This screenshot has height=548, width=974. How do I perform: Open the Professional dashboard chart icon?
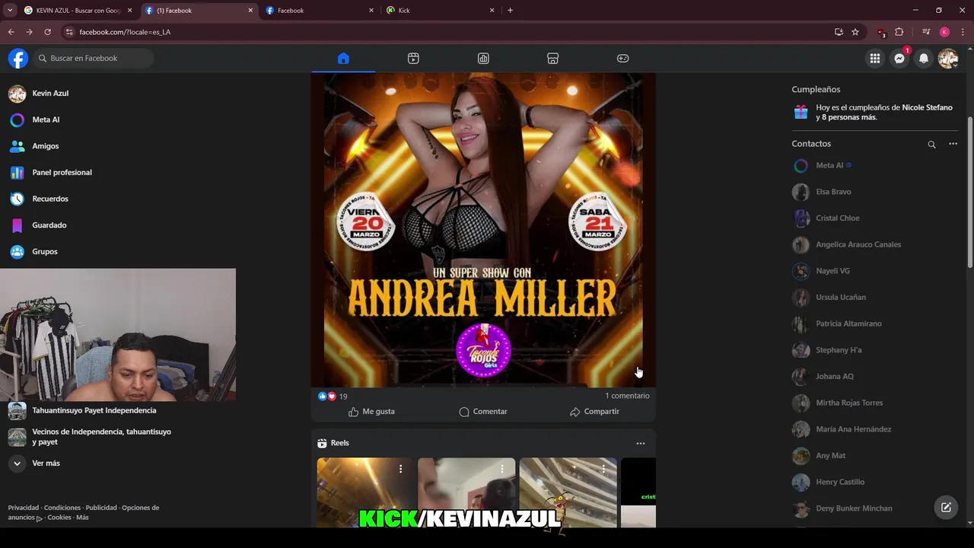click(x=483, y=59)
